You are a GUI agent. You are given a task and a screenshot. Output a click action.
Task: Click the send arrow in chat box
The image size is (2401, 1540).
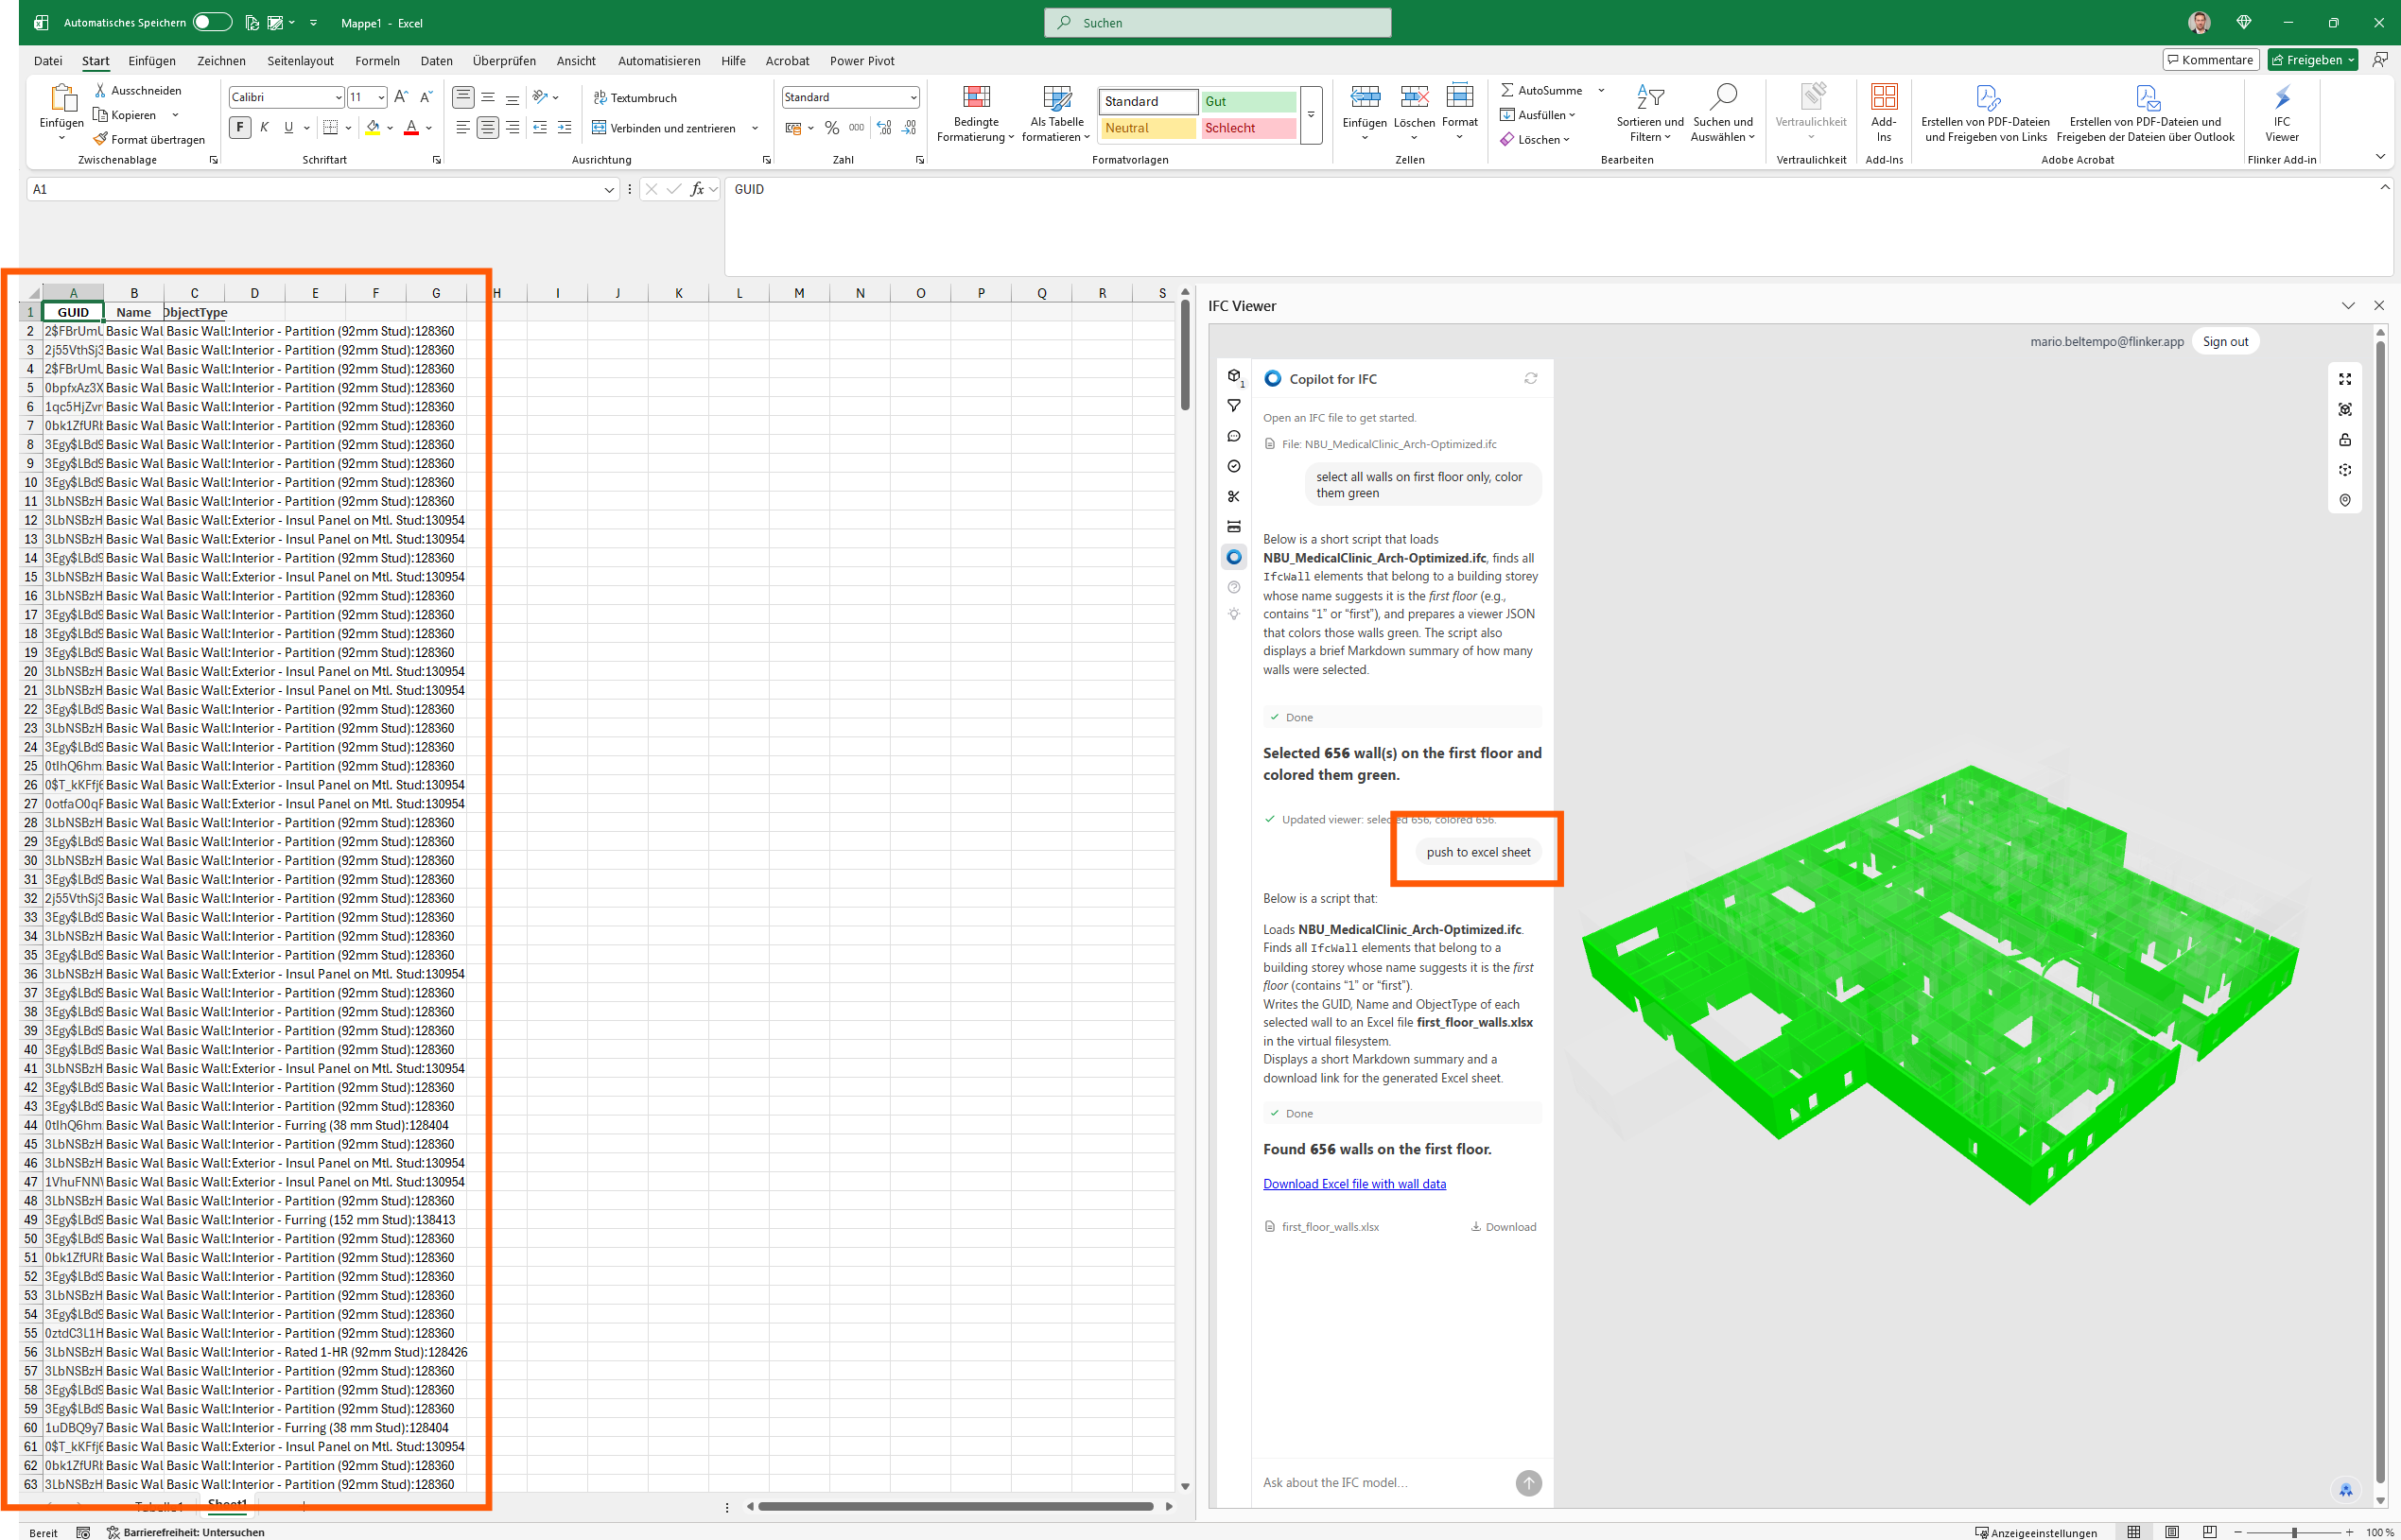pos(1528,1483)
